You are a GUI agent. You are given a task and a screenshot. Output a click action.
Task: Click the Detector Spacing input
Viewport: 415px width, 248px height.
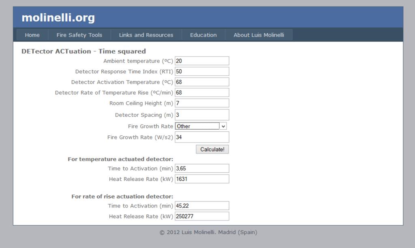[x=202, y=115]
